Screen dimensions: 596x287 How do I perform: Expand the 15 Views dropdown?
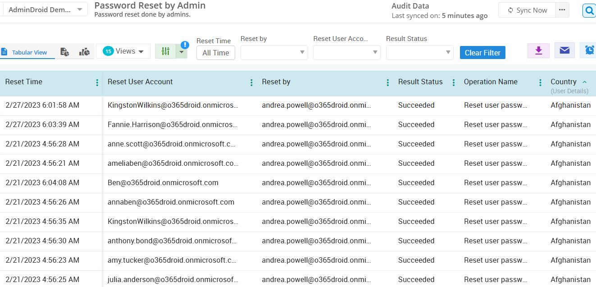pyautogui.click(x=123, y=51)
